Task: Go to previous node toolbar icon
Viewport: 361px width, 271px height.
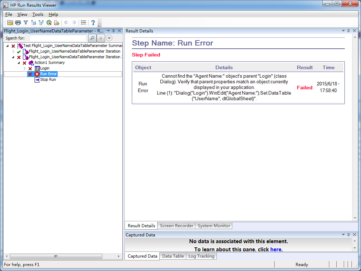Action: [41, 23]
